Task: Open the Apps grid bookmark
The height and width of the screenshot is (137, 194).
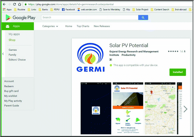Action: pos(7,10)
